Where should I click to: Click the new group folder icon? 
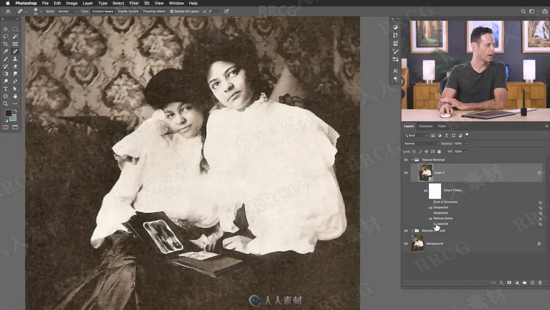525,283
